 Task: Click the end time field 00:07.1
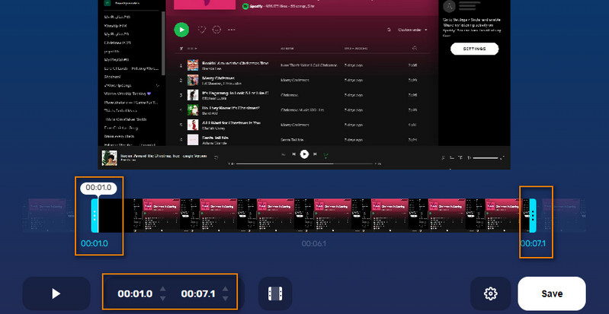(198, 293)
